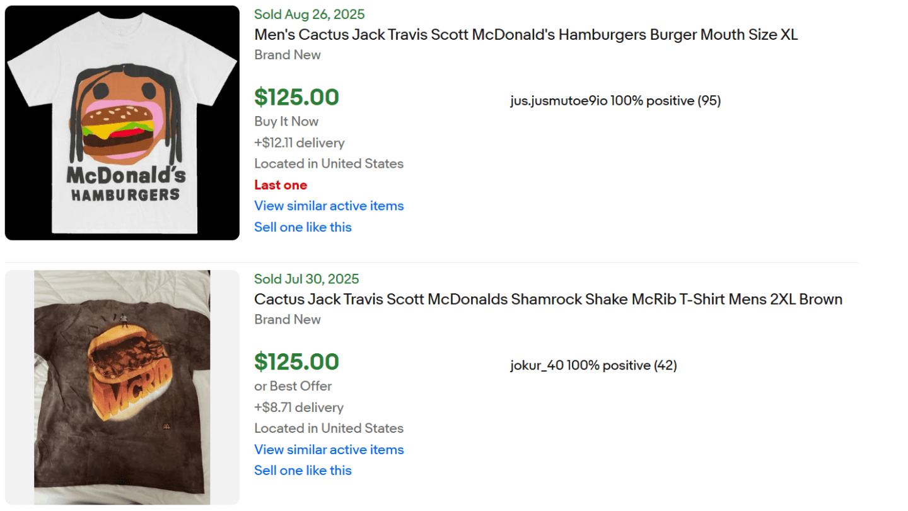View similar active items for McRib shirt
The height and width of the screenshot is (511, 908).
329,449
